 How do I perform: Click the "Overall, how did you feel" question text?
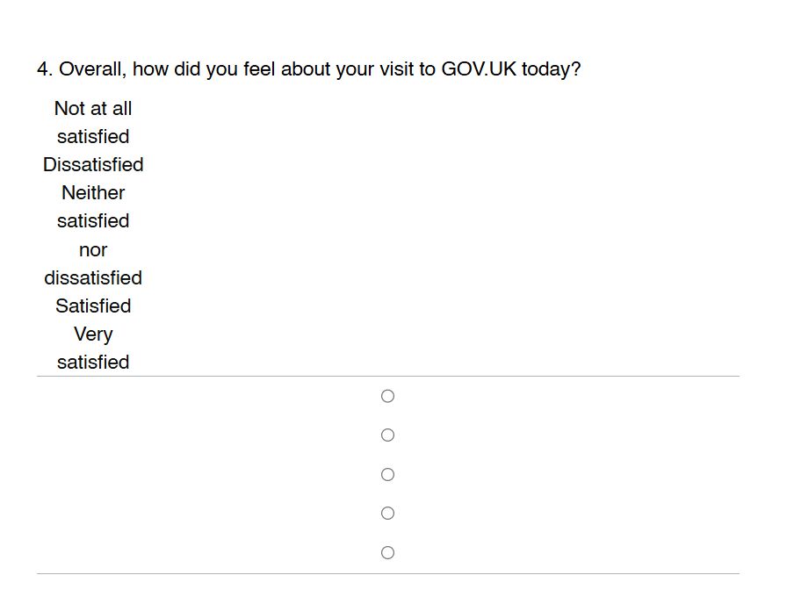[x=167, y=69]
